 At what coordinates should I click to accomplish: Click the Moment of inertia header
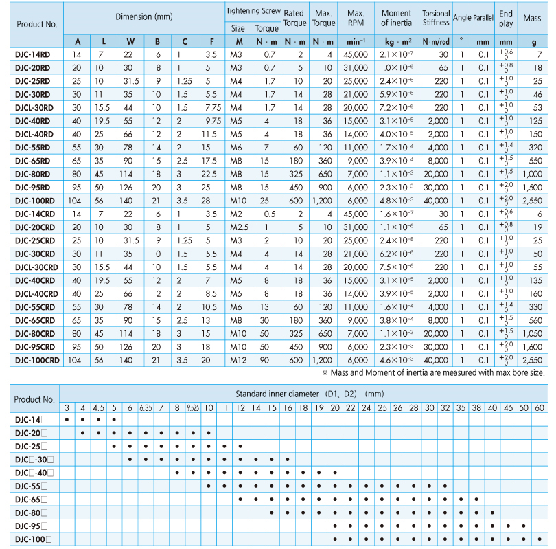click(x=396, y=18)
